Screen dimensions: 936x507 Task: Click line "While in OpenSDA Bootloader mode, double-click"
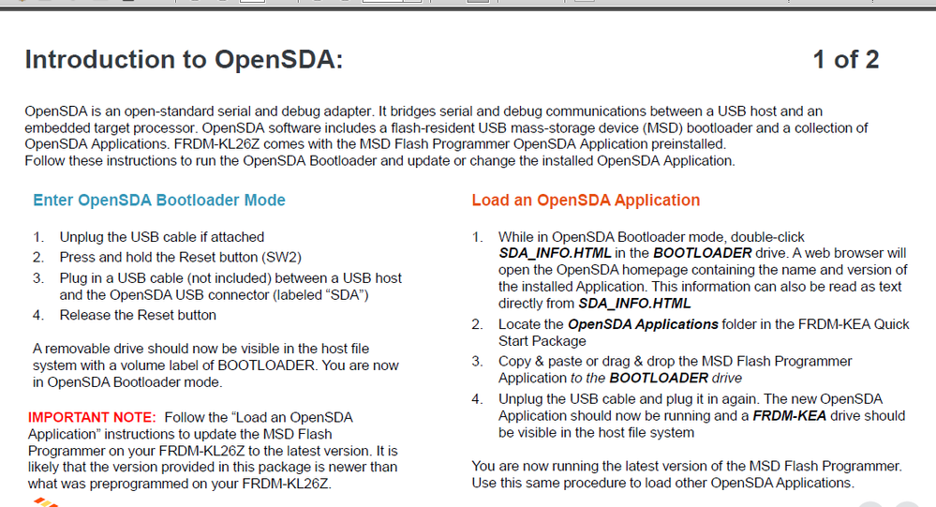651,237
